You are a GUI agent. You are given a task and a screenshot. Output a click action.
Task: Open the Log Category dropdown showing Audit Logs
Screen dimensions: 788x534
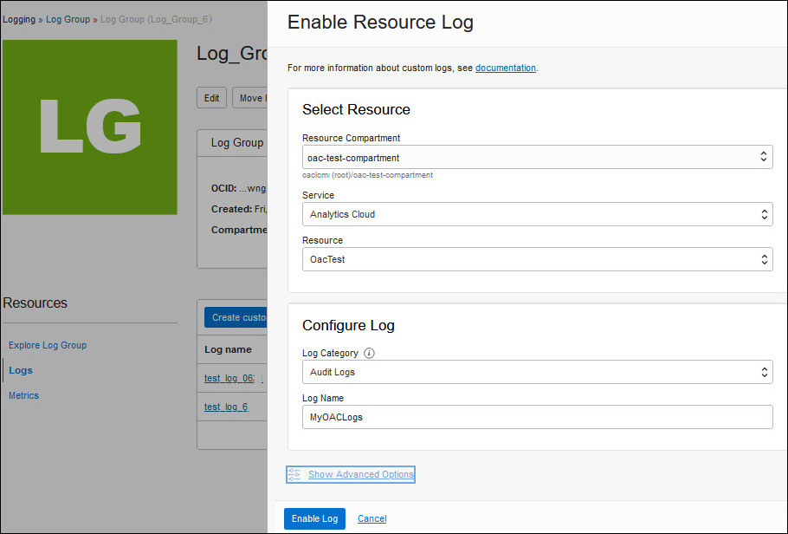click(537, 372)
